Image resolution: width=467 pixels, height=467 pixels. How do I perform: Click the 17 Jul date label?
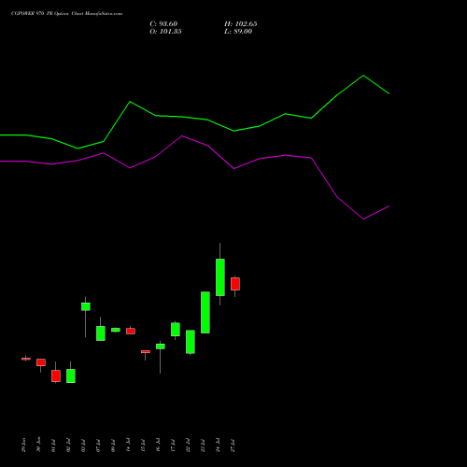pyautogui.click(x=174, y=446)
